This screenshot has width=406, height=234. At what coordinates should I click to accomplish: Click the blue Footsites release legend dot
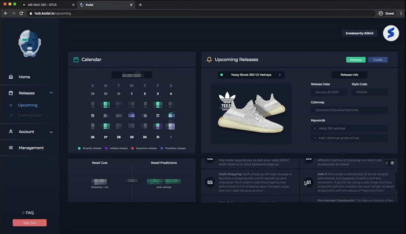[x=162, y=148]
